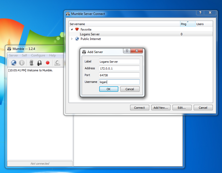Click the Add New... button
Screen dimensions: 222x173
point(161,108)
